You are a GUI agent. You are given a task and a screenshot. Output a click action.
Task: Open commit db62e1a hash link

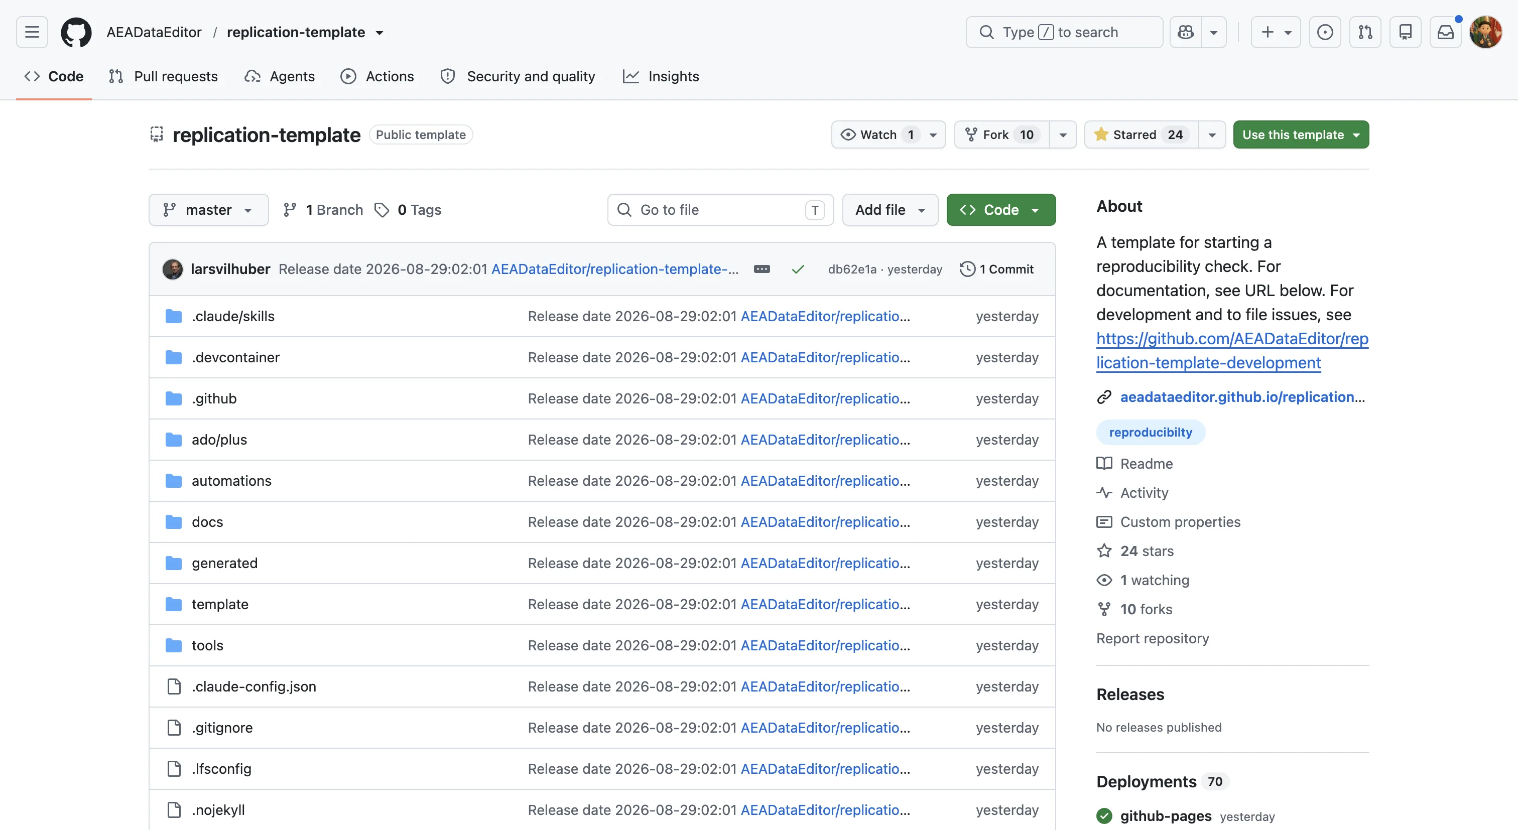coord(852,269)
